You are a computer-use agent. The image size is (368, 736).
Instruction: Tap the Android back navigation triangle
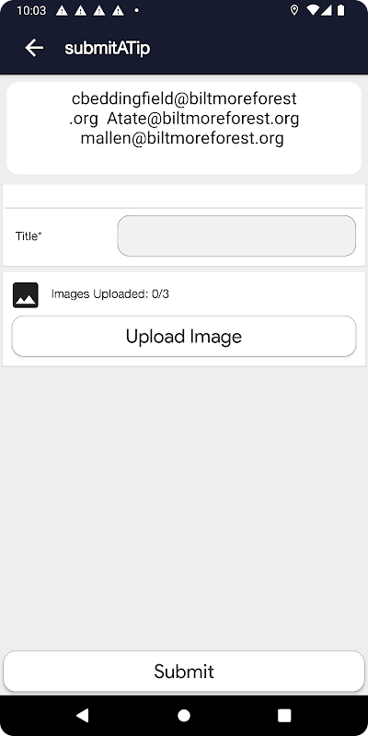[x=82, y=715]
